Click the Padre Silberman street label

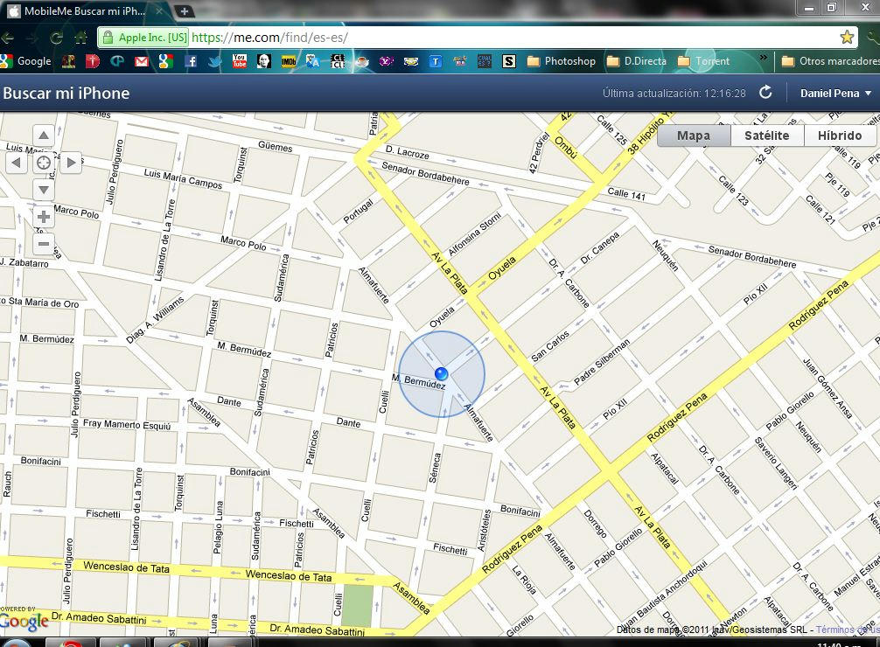602,363
